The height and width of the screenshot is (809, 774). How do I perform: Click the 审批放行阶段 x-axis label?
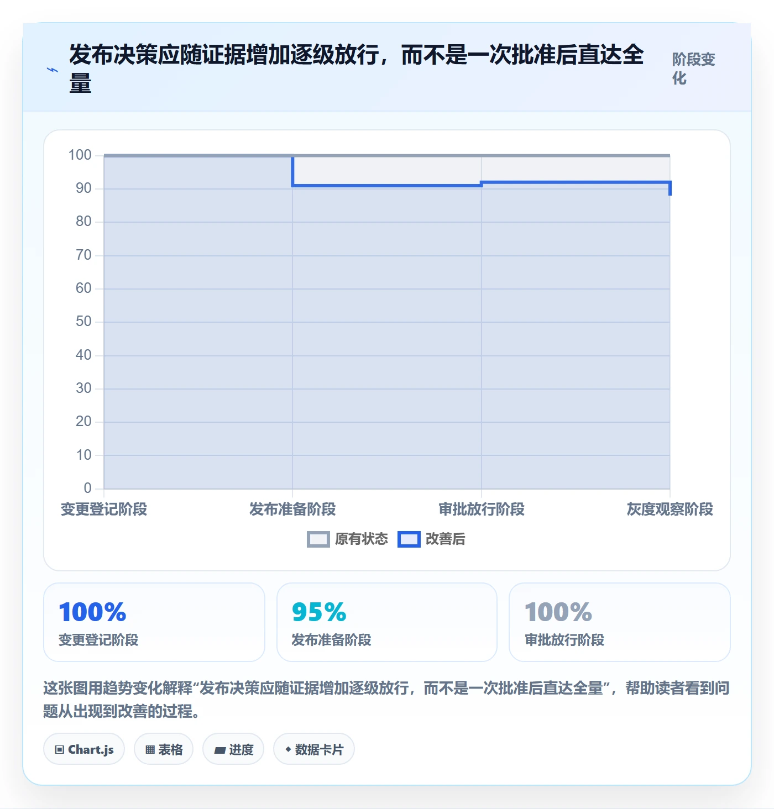point(482,509)
